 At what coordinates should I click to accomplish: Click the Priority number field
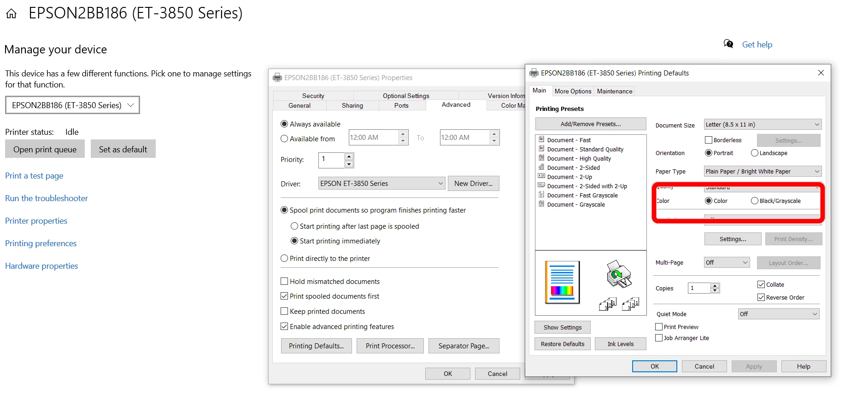332,160
